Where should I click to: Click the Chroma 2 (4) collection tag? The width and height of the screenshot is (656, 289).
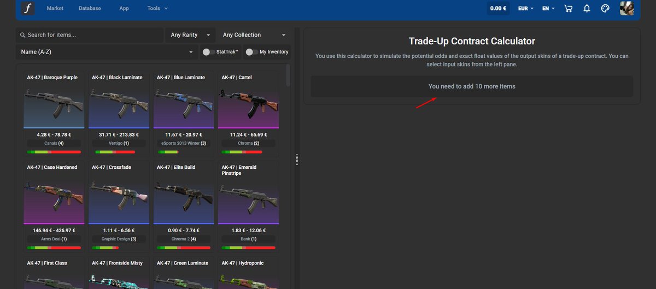[184, 239]
